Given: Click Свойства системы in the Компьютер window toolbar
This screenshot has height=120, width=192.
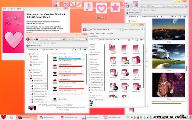Looking at the screenshot, I should coord(47,49).
